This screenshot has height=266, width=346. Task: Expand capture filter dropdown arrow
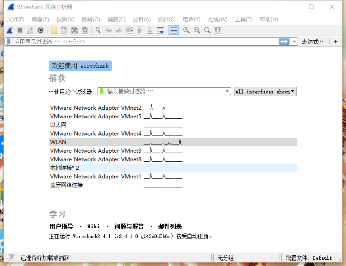(227, 91)
